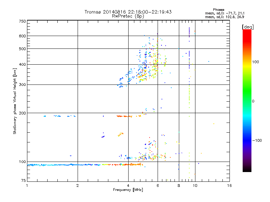Click the "16" tick on the frequency axis
The width and height of the screenshot is (270, 202).
(229, 186)
